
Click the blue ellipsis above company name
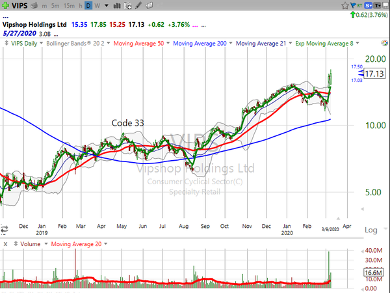[5, 18]
